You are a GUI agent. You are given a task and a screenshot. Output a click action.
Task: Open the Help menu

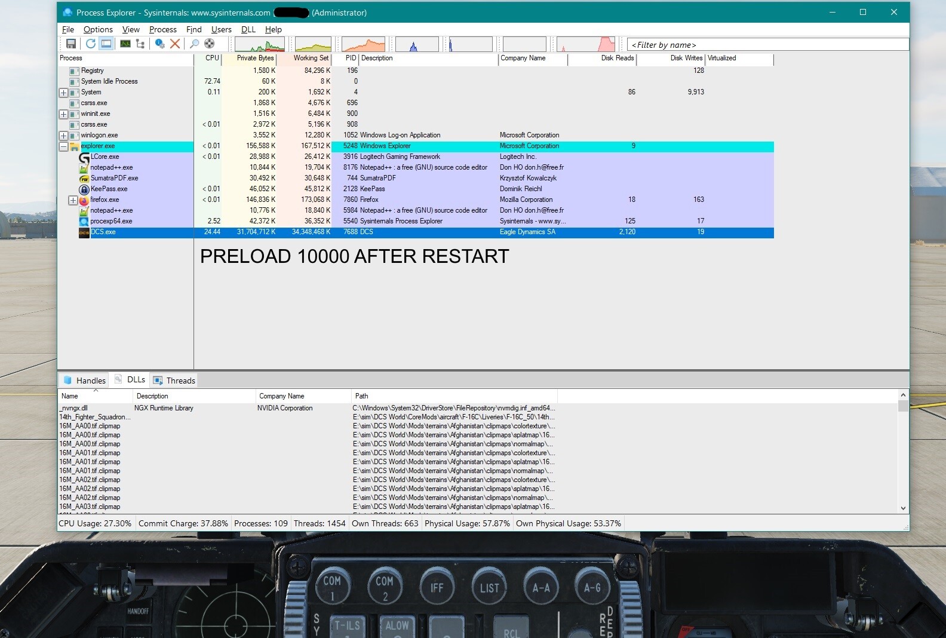pos(274,29)
